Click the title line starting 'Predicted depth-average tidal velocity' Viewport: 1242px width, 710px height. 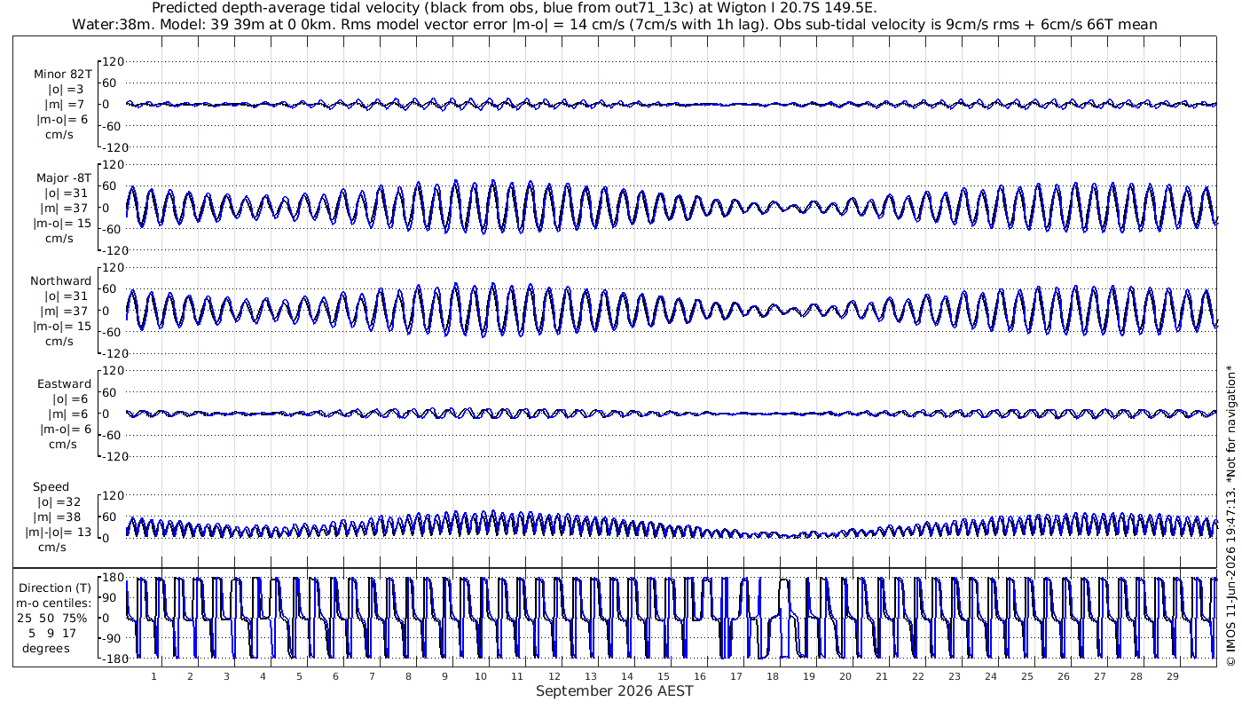(515, 8)
